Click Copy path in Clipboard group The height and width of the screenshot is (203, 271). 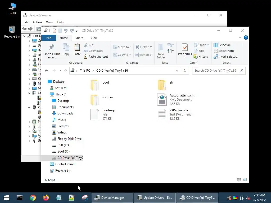click(93, 51)
